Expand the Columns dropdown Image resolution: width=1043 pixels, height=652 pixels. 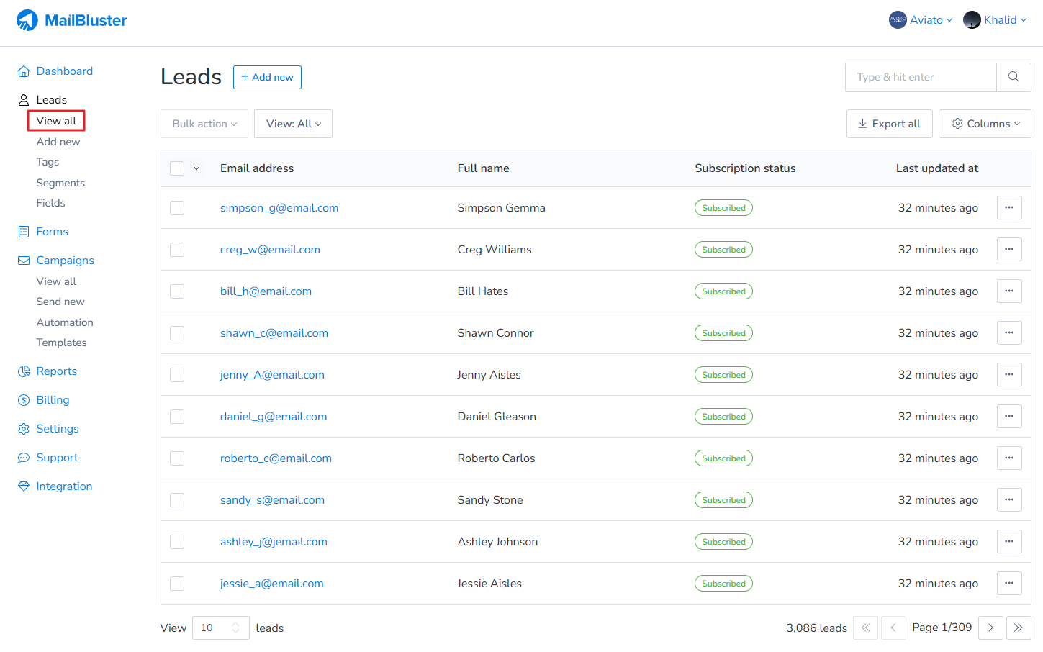tap(985, 124)
